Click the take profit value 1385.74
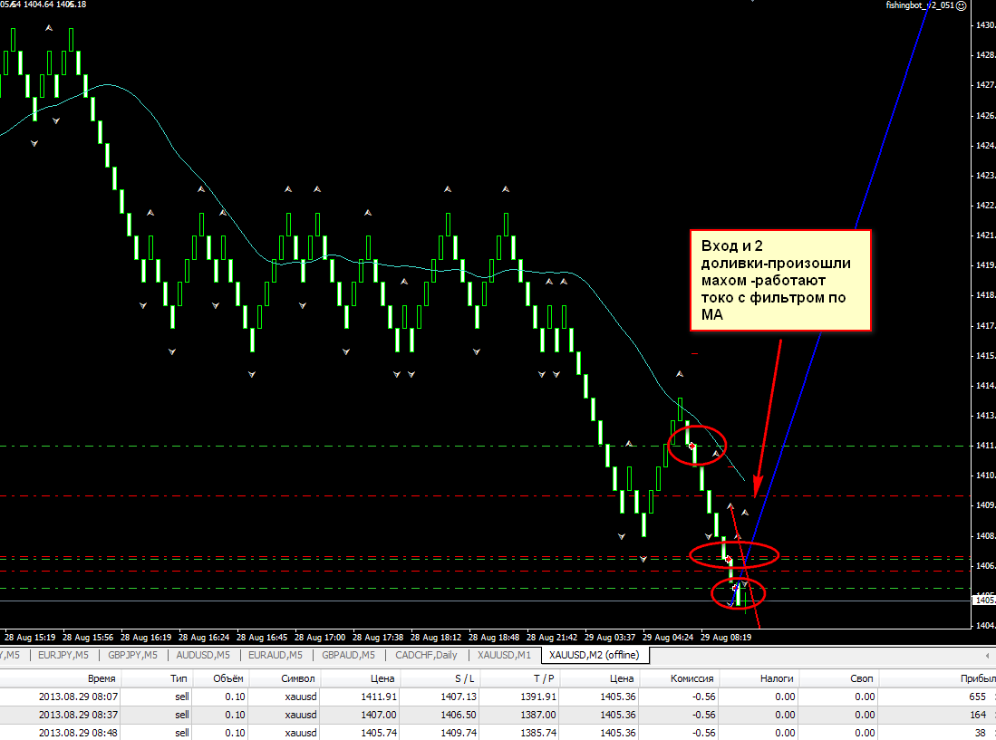Viewport: 996px width, 740px height. 537,733
